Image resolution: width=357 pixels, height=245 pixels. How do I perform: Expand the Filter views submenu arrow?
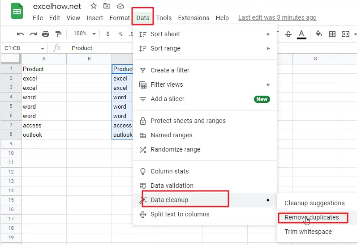(268, 84)
